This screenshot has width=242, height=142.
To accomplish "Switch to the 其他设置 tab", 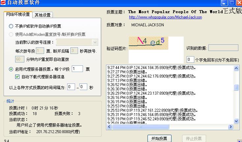I will pos(42,15).
